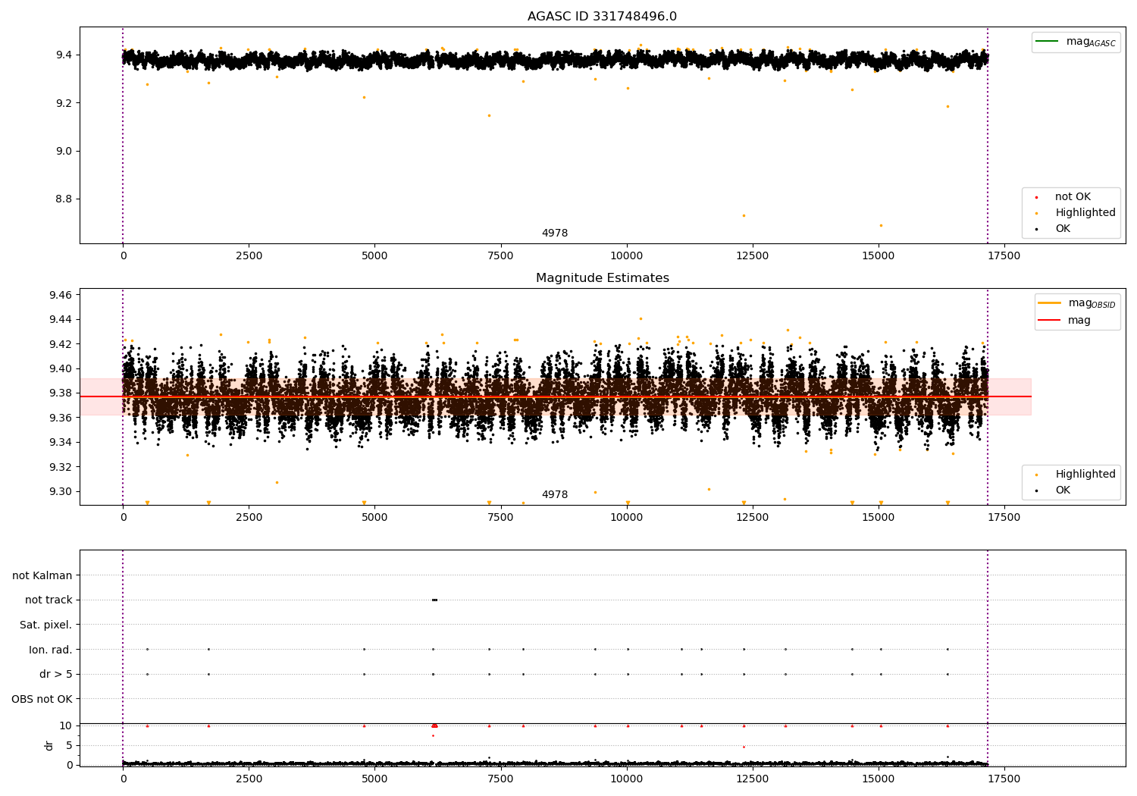Select 'Highlighted' legend entry in the top plot
The image size is (1137, 796).
(1085, 213)
